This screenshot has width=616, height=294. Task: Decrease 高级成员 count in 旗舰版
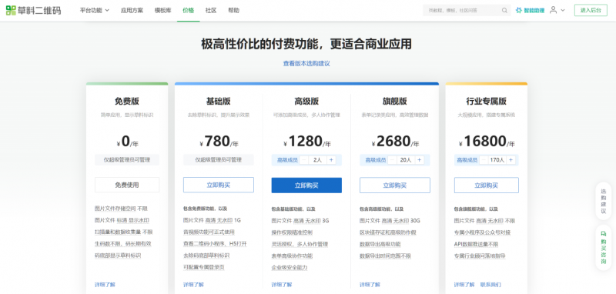pyautogui.click(x=393, y=160)
